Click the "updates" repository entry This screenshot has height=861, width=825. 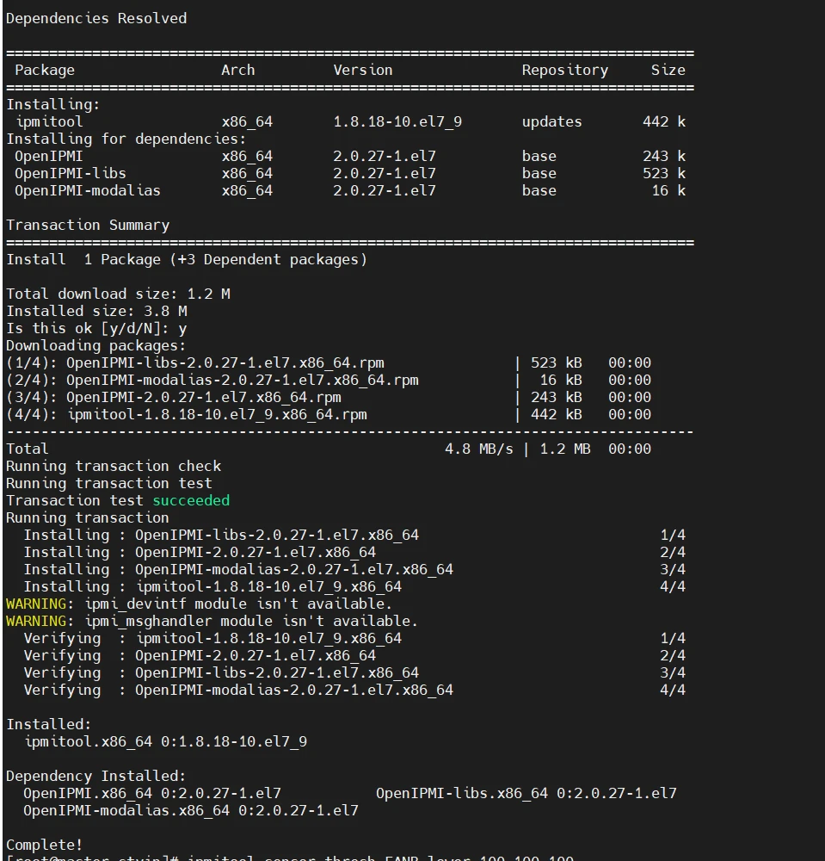551,121
